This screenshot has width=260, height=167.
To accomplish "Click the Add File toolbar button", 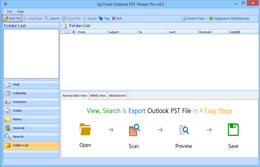I will [12, 18].
